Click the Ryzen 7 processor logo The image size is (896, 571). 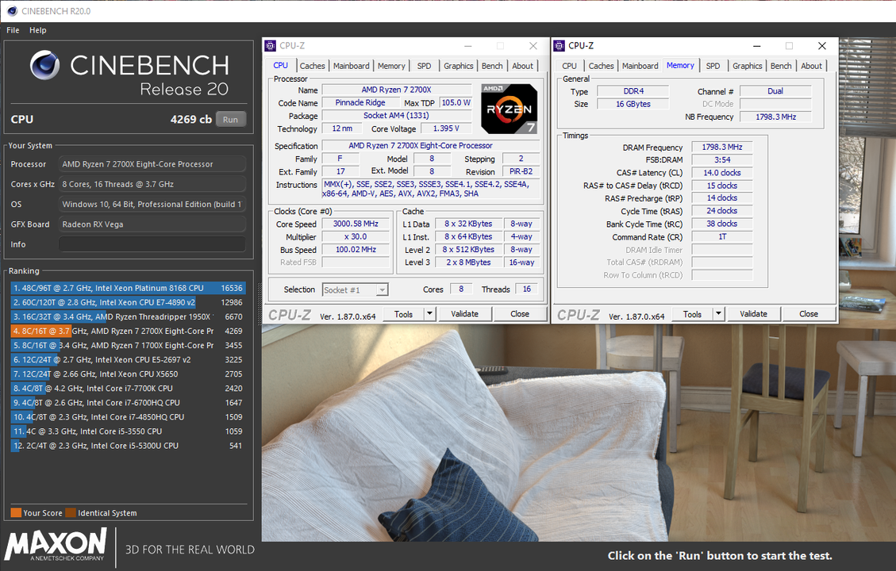tap(510, 109)
